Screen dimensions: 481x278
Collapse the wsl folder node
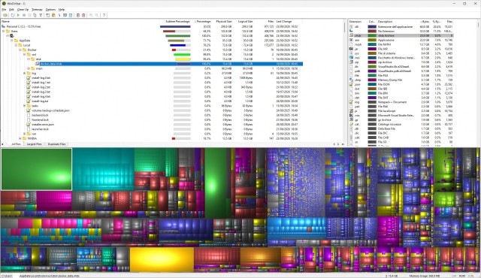24,55
